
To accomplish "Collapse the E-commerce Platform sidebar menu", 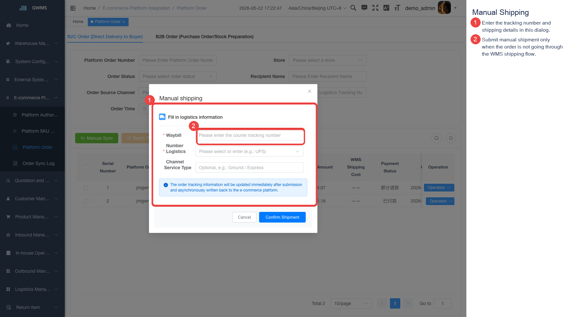I will coord(32,98).
